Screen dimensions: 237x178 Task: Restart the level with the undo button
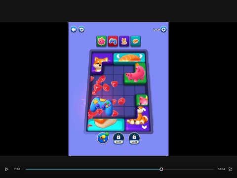pos(81,30)
